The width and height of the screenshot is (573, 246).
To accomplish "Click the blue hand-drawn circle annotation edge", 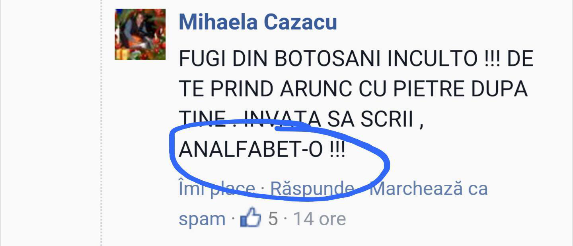I will pyautogui.click(x=385, y=163).
